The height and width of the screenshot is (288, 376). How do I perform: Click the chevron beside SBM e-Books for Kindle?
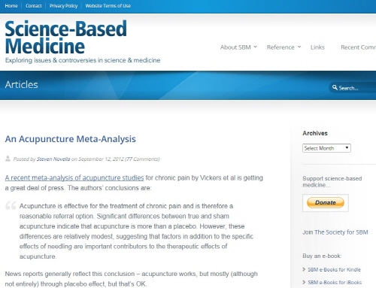[304, 269]
